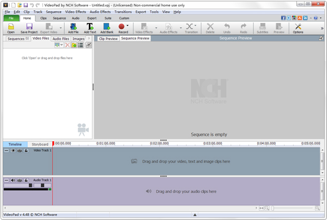Viewport: 327px width, 220px height.
Task: Pop out the Sequence Preview window
Action: [321, 38]
